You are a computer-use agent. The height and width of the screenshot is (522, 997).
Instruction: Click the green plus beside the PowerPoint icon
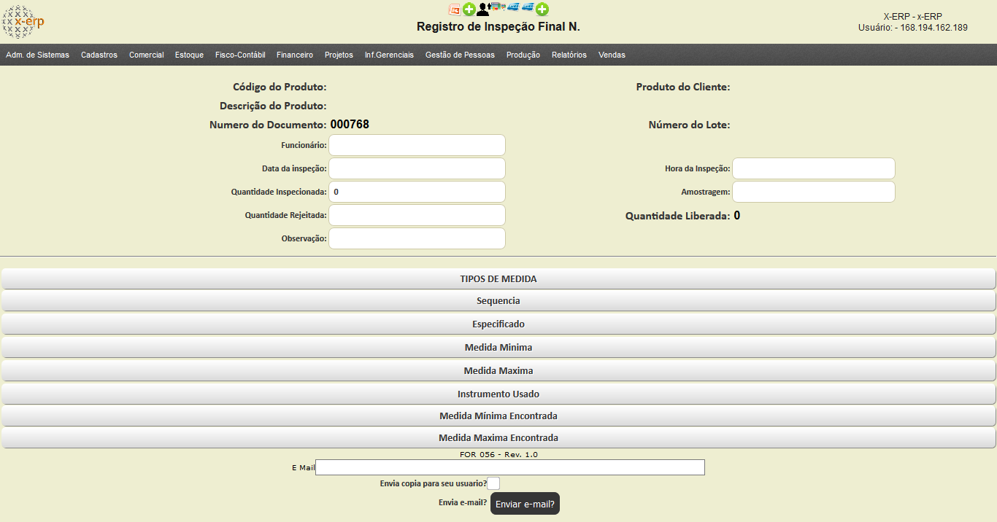469,9
